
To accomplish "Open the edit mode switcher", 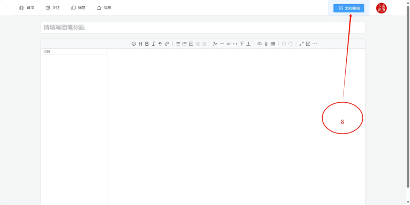I will click(308, 44).
